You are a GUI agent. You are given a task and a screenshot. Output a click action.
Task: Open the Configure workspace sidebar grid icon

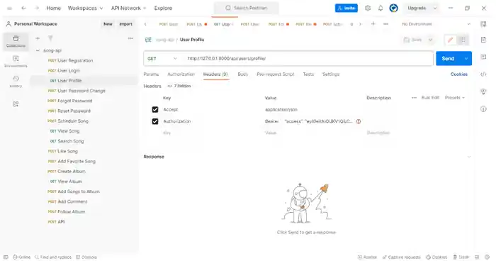[x=16, y=104]
